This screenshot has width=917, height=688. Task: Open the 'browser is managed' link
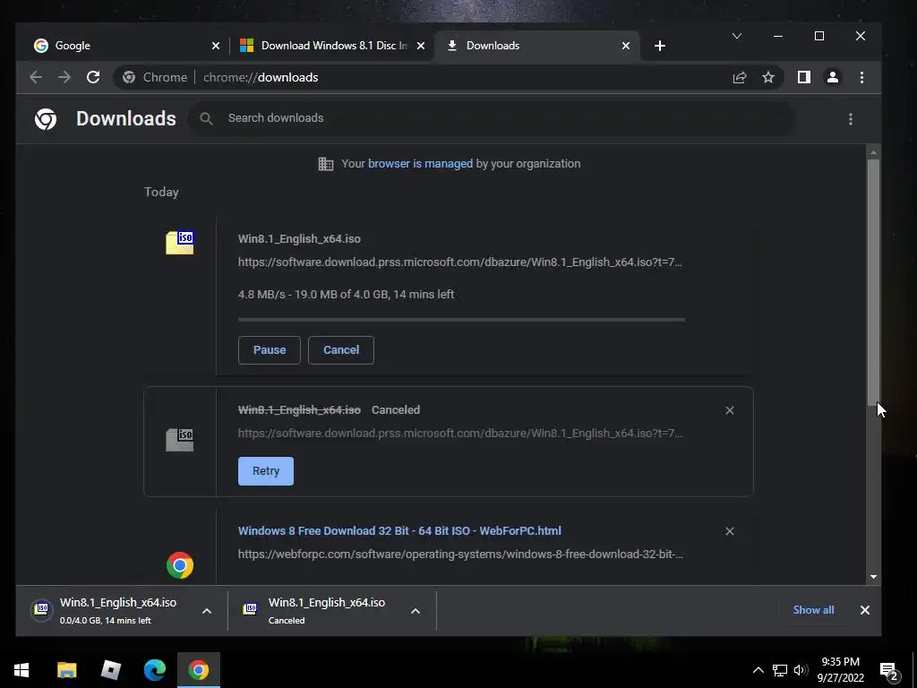pyautogui.click(x=420, y=164)
